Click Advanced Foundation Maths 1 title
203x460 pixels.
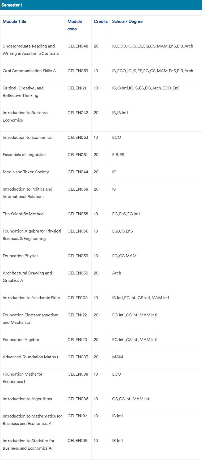pos(30,357)
